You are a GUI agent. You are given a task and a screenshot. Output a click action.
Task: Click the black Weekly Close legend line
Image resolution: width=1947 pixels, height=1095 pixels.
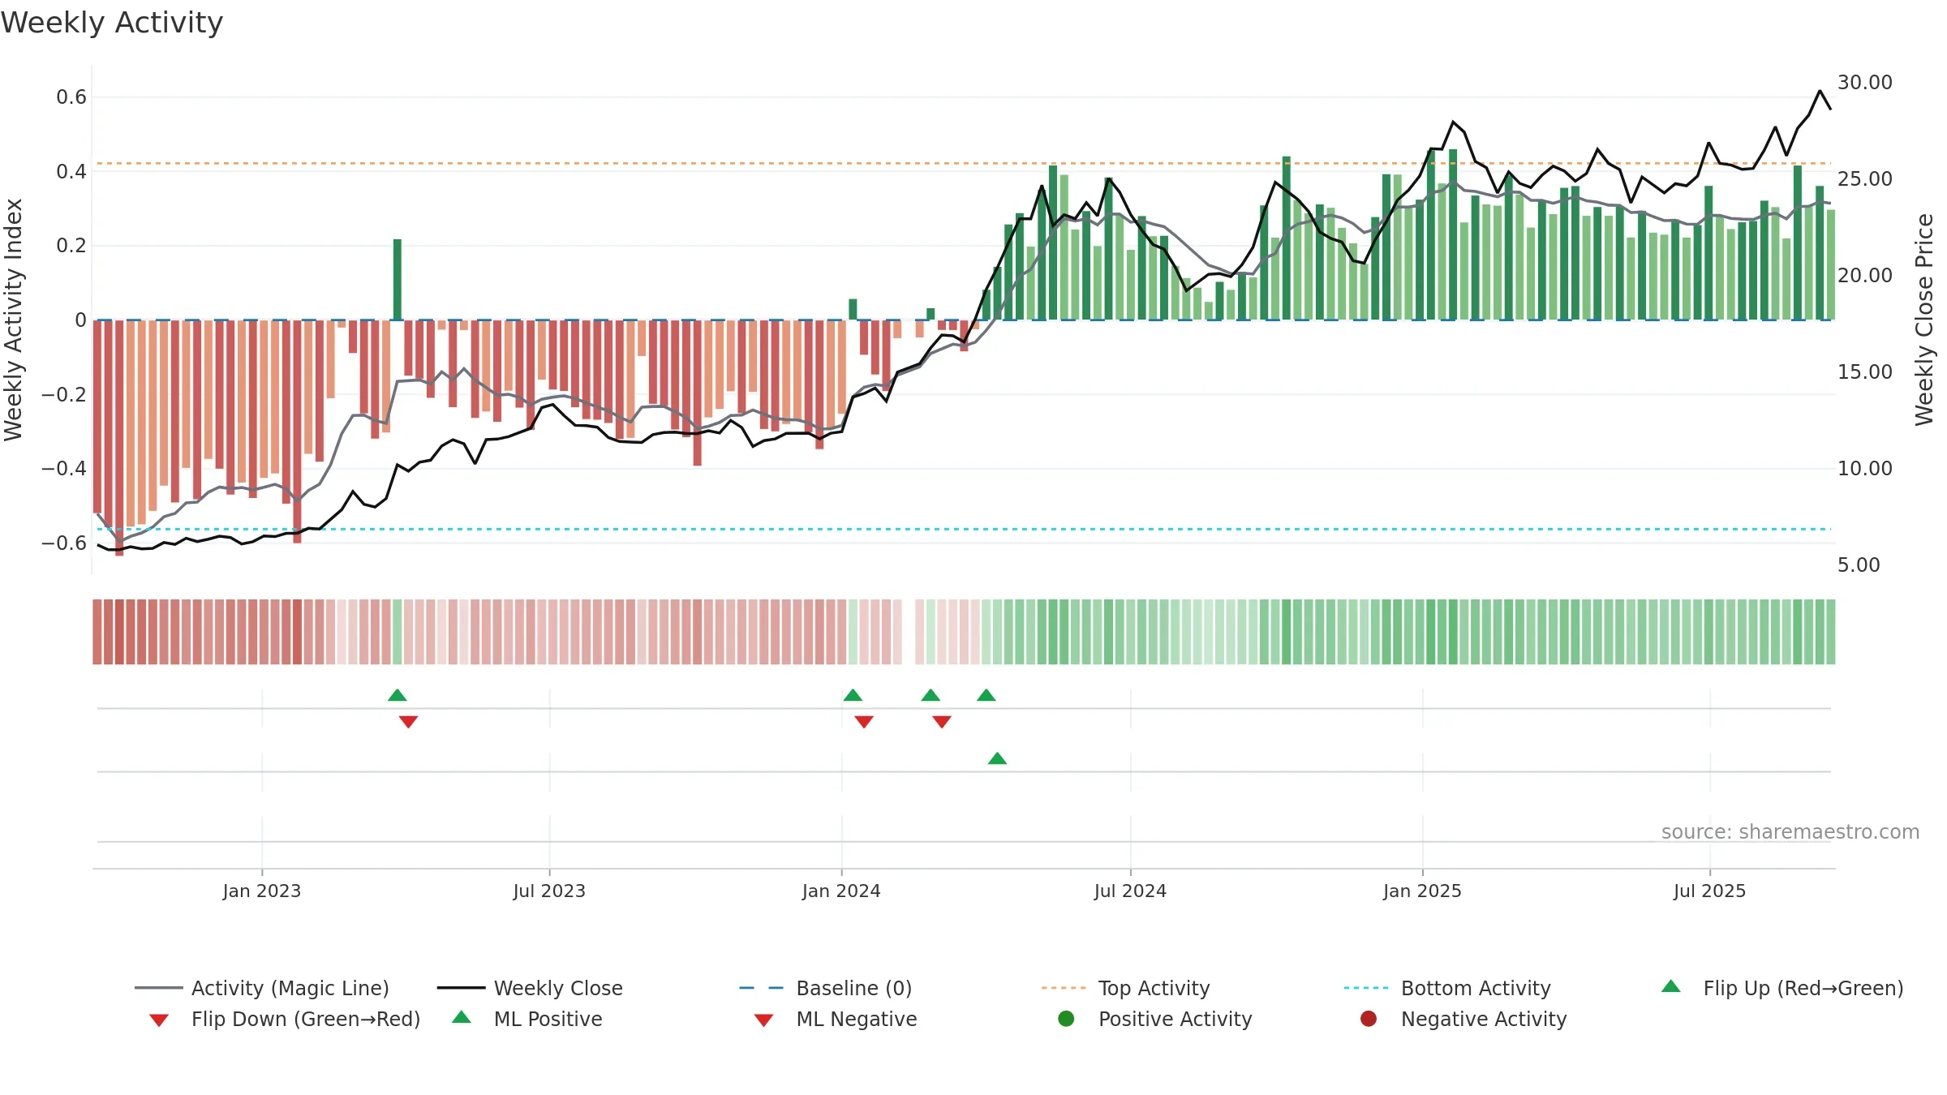click(x=461, y=988)
